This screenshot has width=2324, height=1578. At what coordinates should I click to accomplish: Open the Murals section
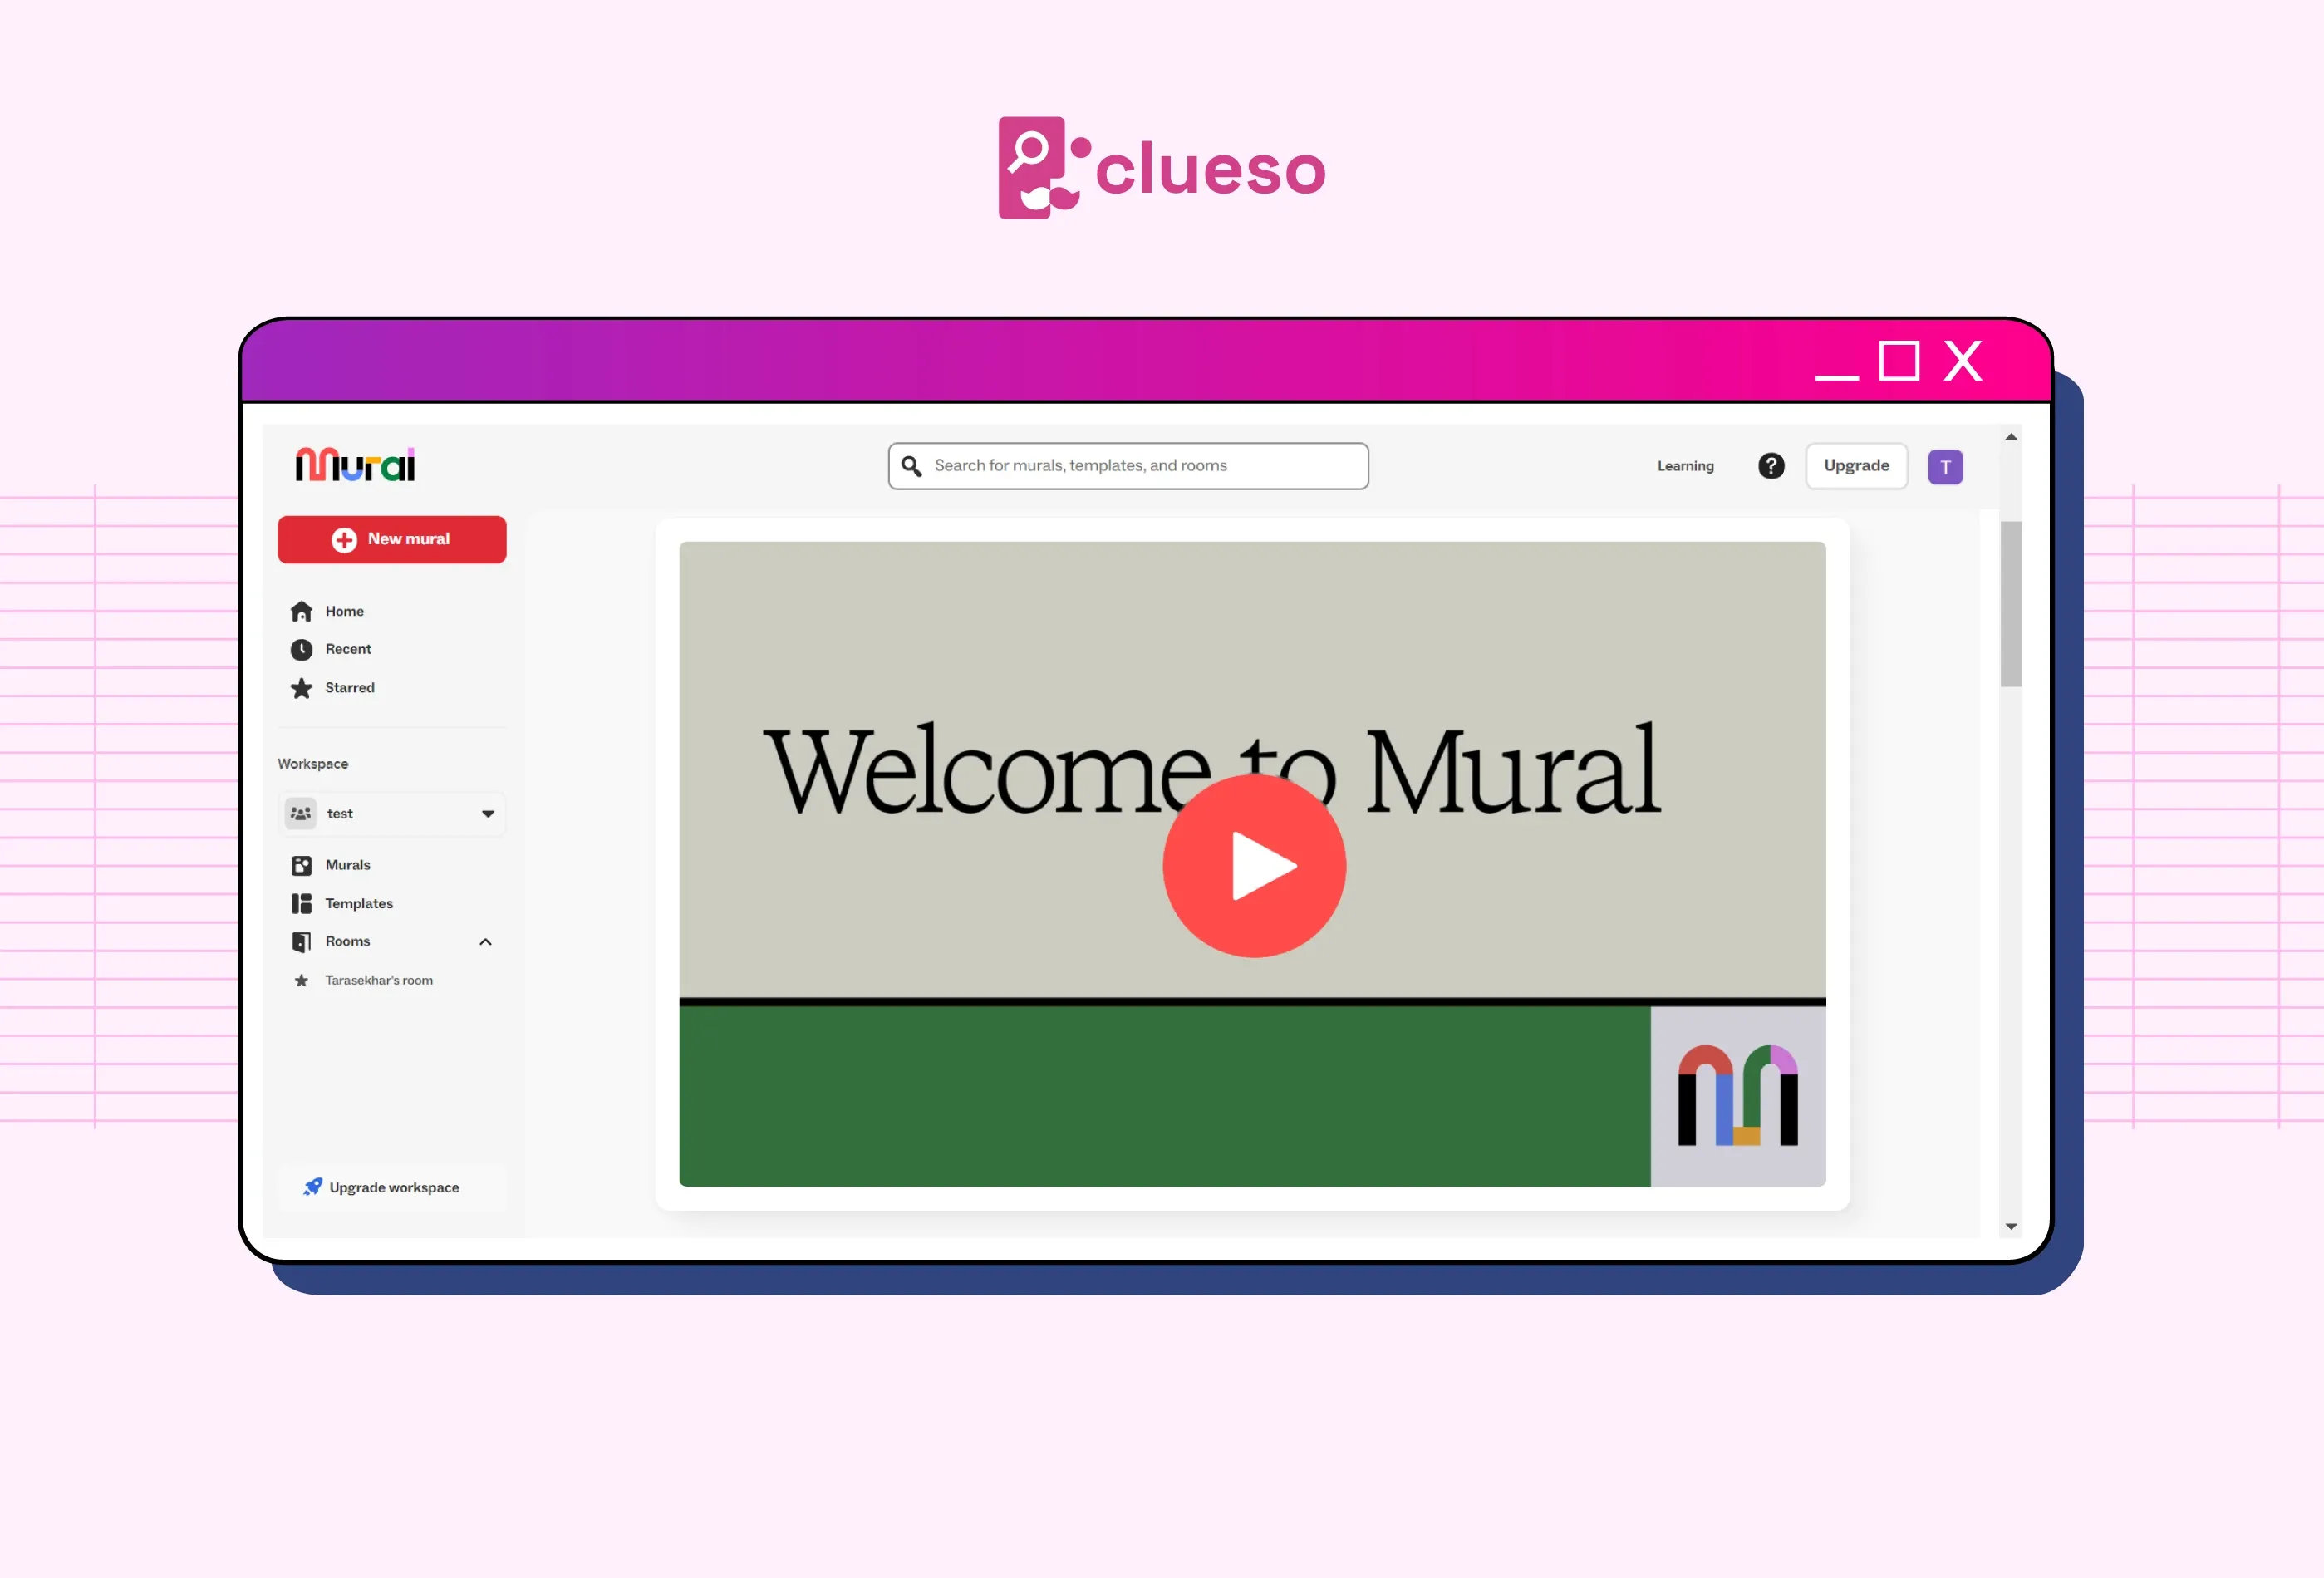coord(347,865)
